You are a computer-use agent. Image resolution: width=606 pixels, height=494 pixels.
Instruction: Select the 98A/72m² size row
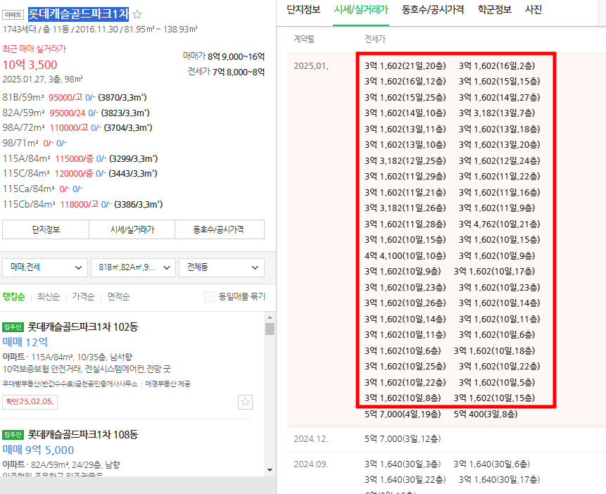point(77,127)
